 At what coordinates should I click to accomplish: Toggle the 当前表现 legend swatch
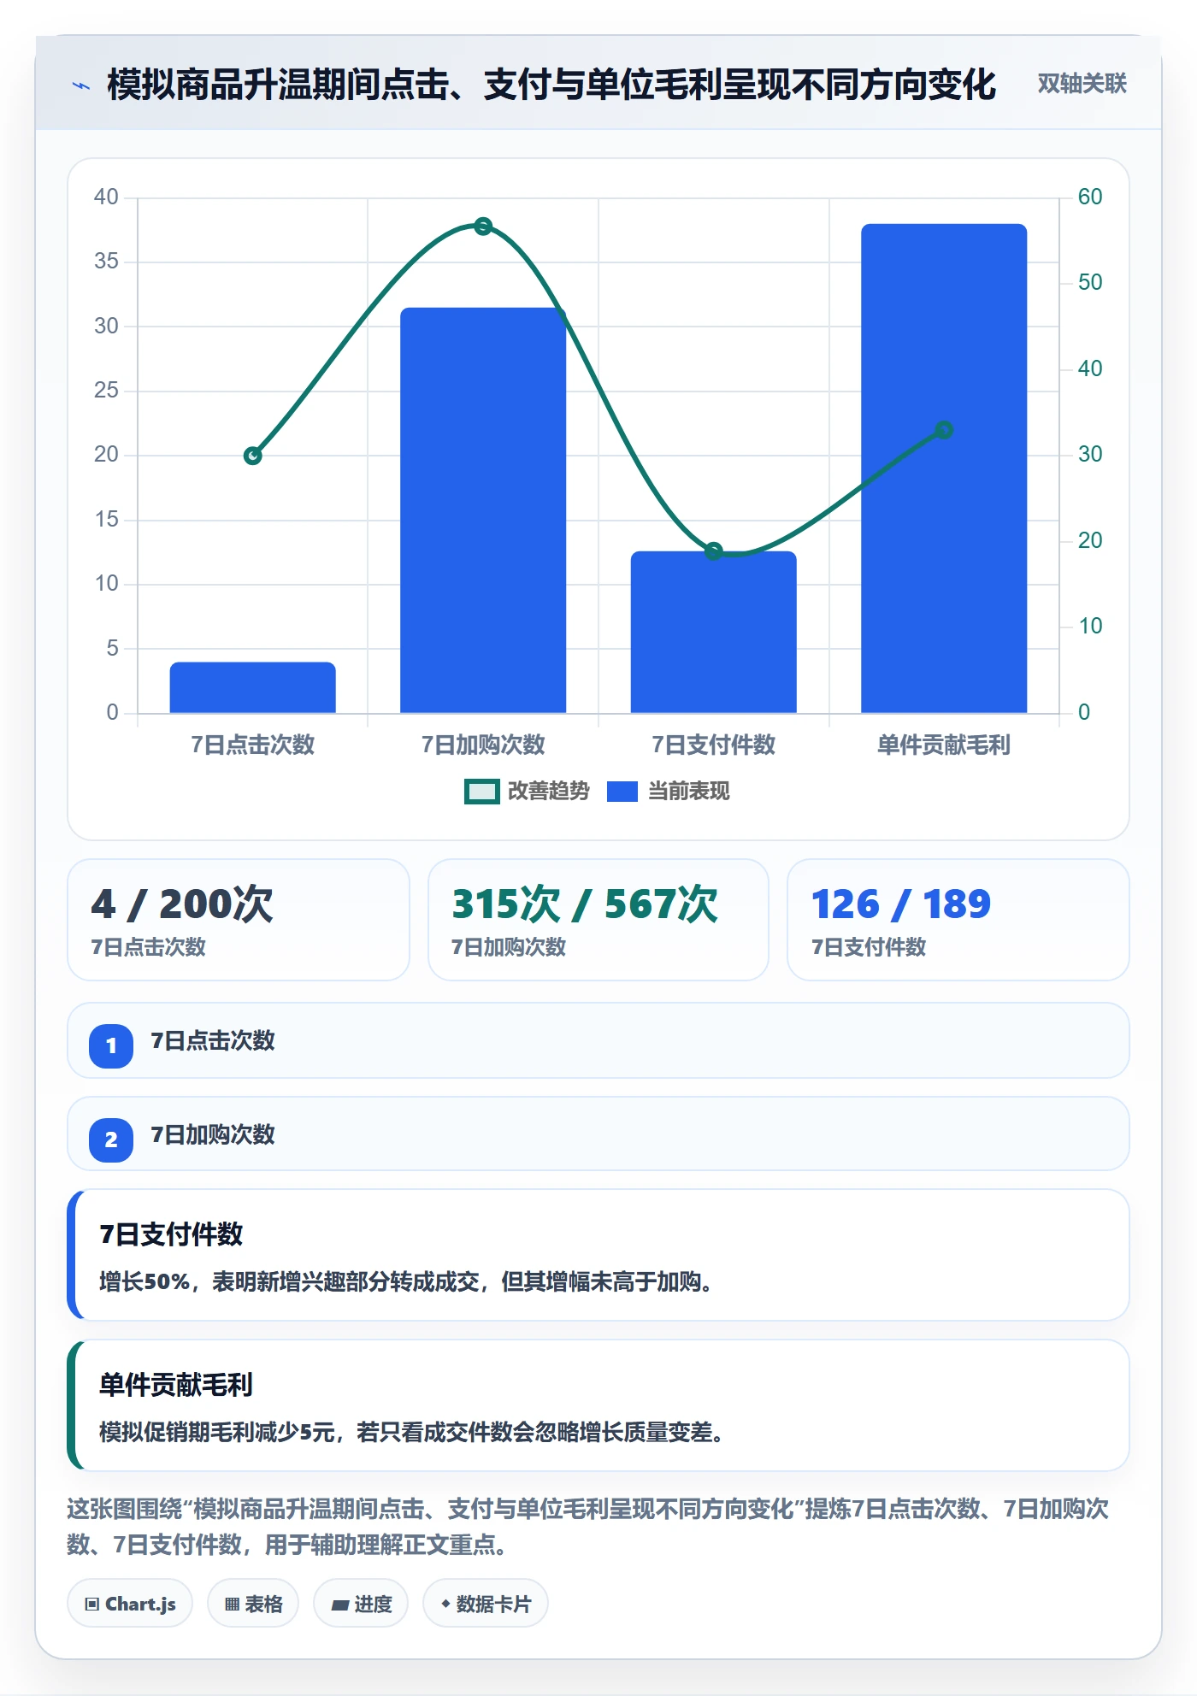pos(622,792)
